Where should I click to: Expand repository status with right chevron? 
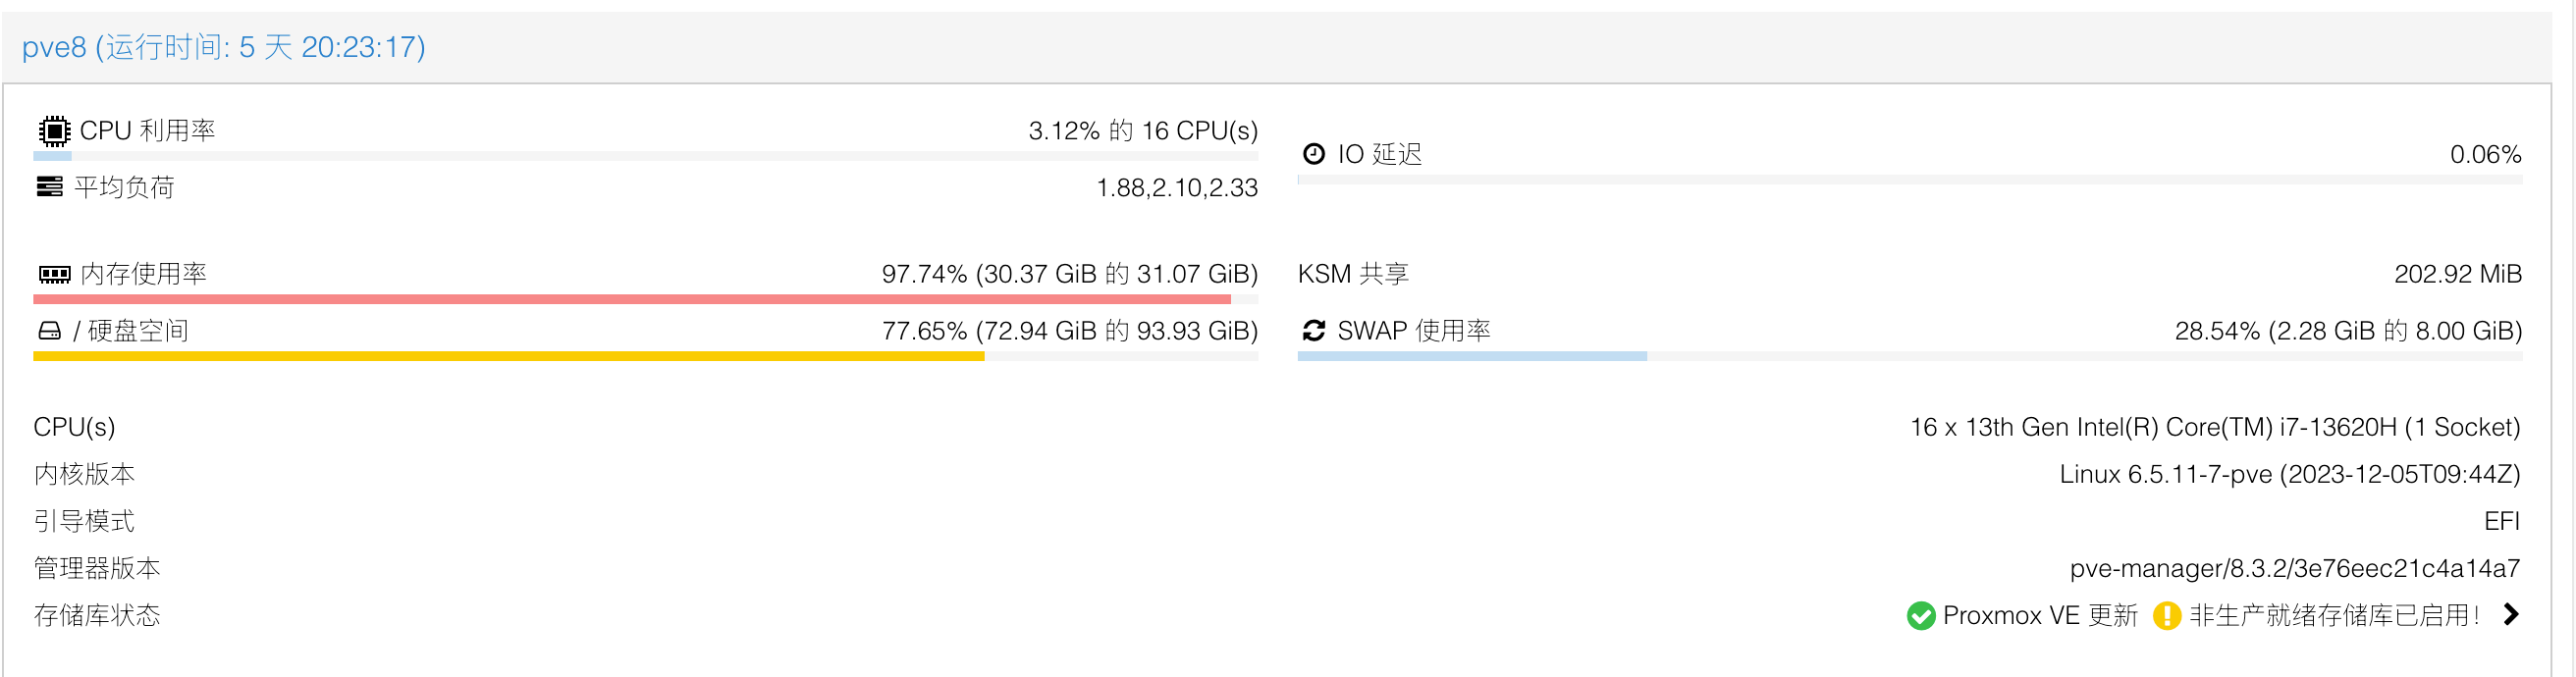[2510, 614]
